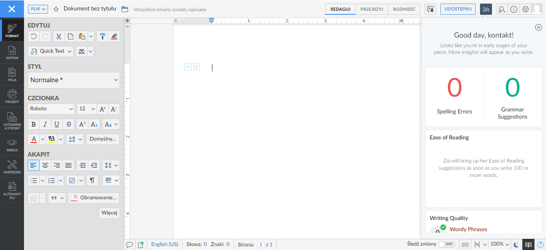Image resolution: width=546 pixels, height=250 pixels.
Task: Open the Normalne style dropdown
Action: tap(74, 80)
